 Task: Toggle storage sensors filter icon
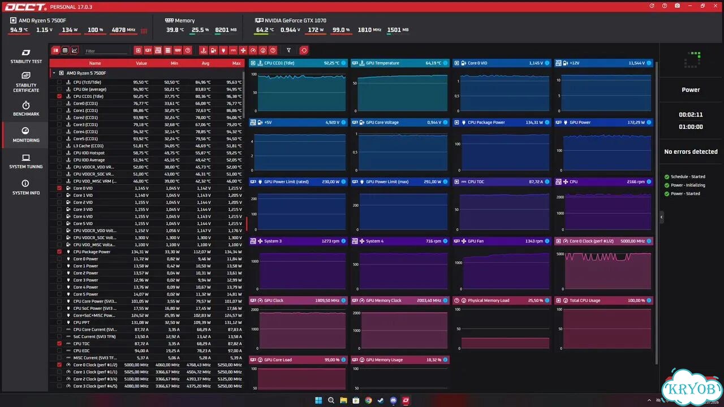pos(168,50)
